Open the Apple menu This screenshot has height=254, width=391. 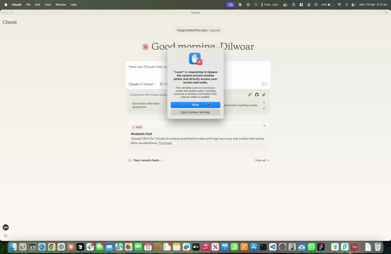coord(6,5)
